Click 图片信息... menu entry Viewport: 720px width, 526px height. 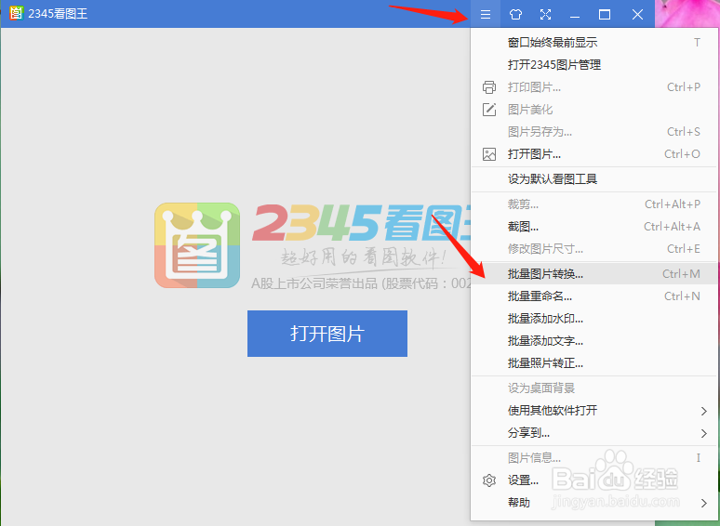[594, 457]
